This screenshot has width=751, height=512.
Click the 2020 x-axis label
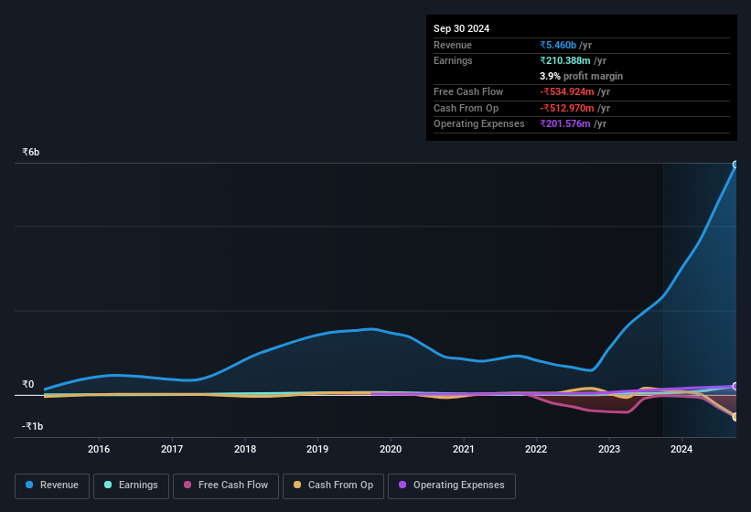391,449
